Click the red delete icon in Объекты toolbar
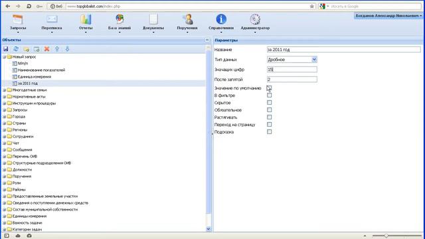Screen dimensions: 425x239 tap(47, 49)
